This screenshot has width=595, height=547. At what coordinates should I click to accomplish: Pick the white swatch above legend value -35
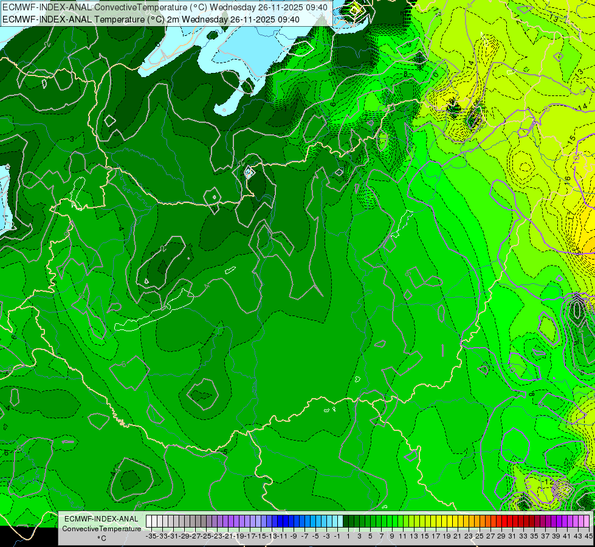point(149,521)
